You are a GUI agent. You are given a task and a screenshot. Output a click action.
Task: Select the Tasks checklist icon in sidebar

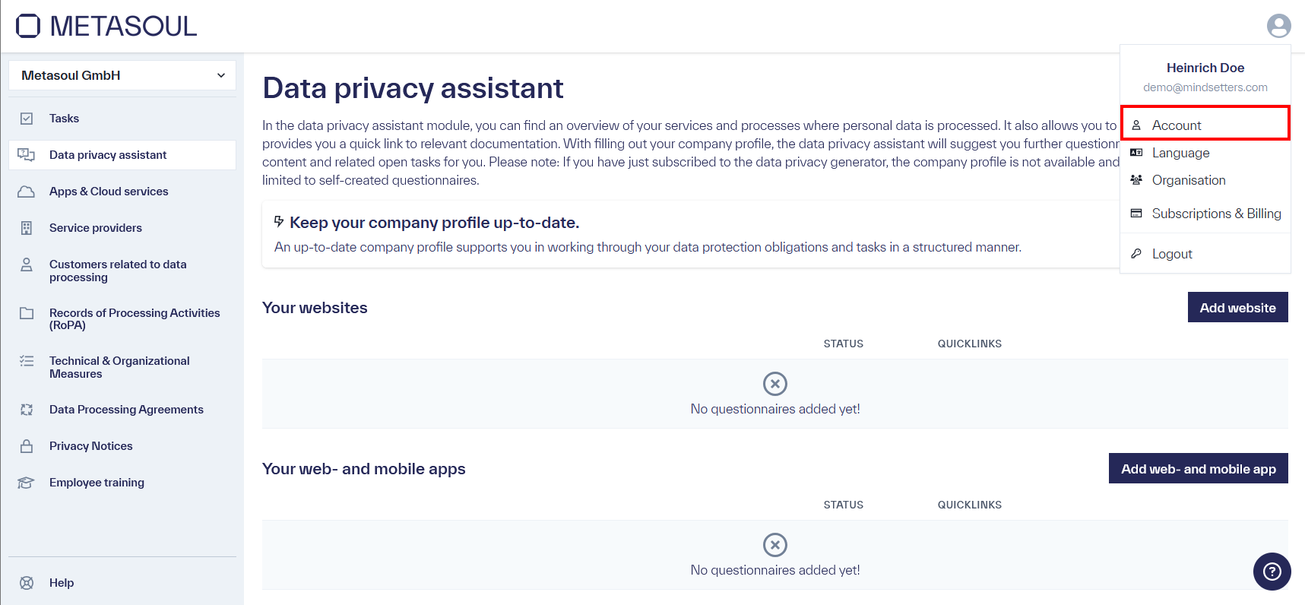[x=27, y=118]
